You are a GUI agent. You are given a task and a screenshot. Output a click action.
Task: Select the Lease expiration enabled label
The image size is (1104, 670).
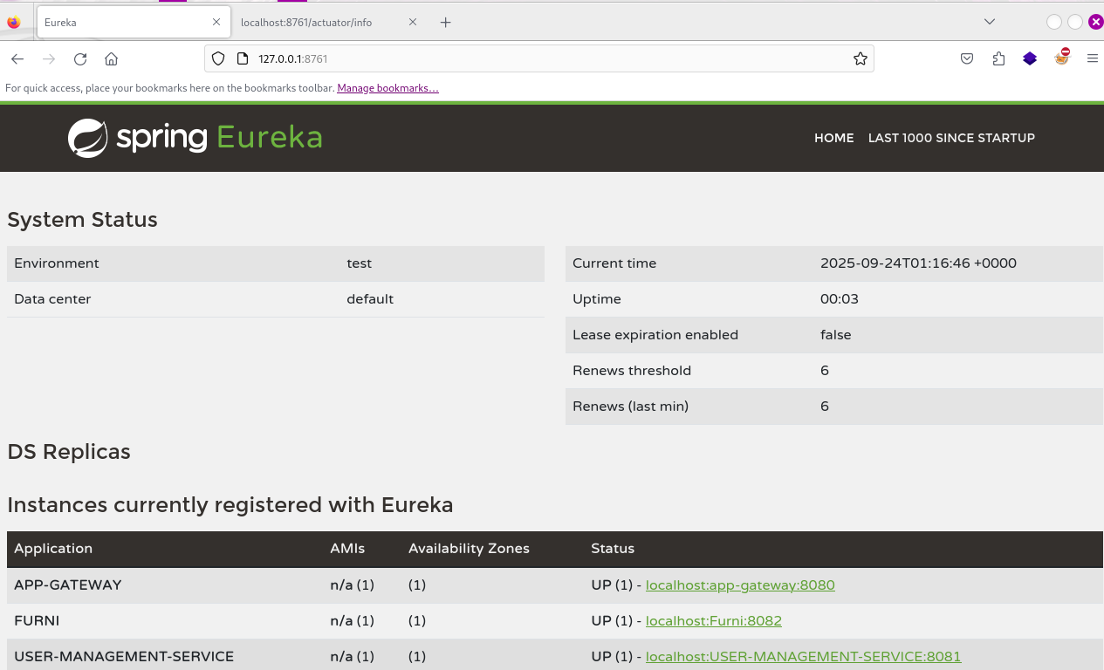click(x=655, y=335)
